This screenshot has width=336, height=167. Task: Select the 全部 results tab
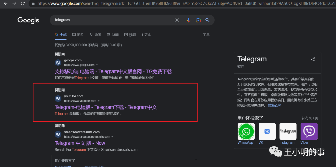pos(61,35)
